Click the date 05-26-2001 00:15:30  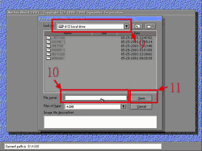(136, 58)
